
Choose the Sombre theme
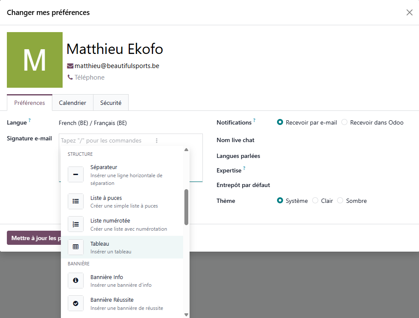point(341,201)
